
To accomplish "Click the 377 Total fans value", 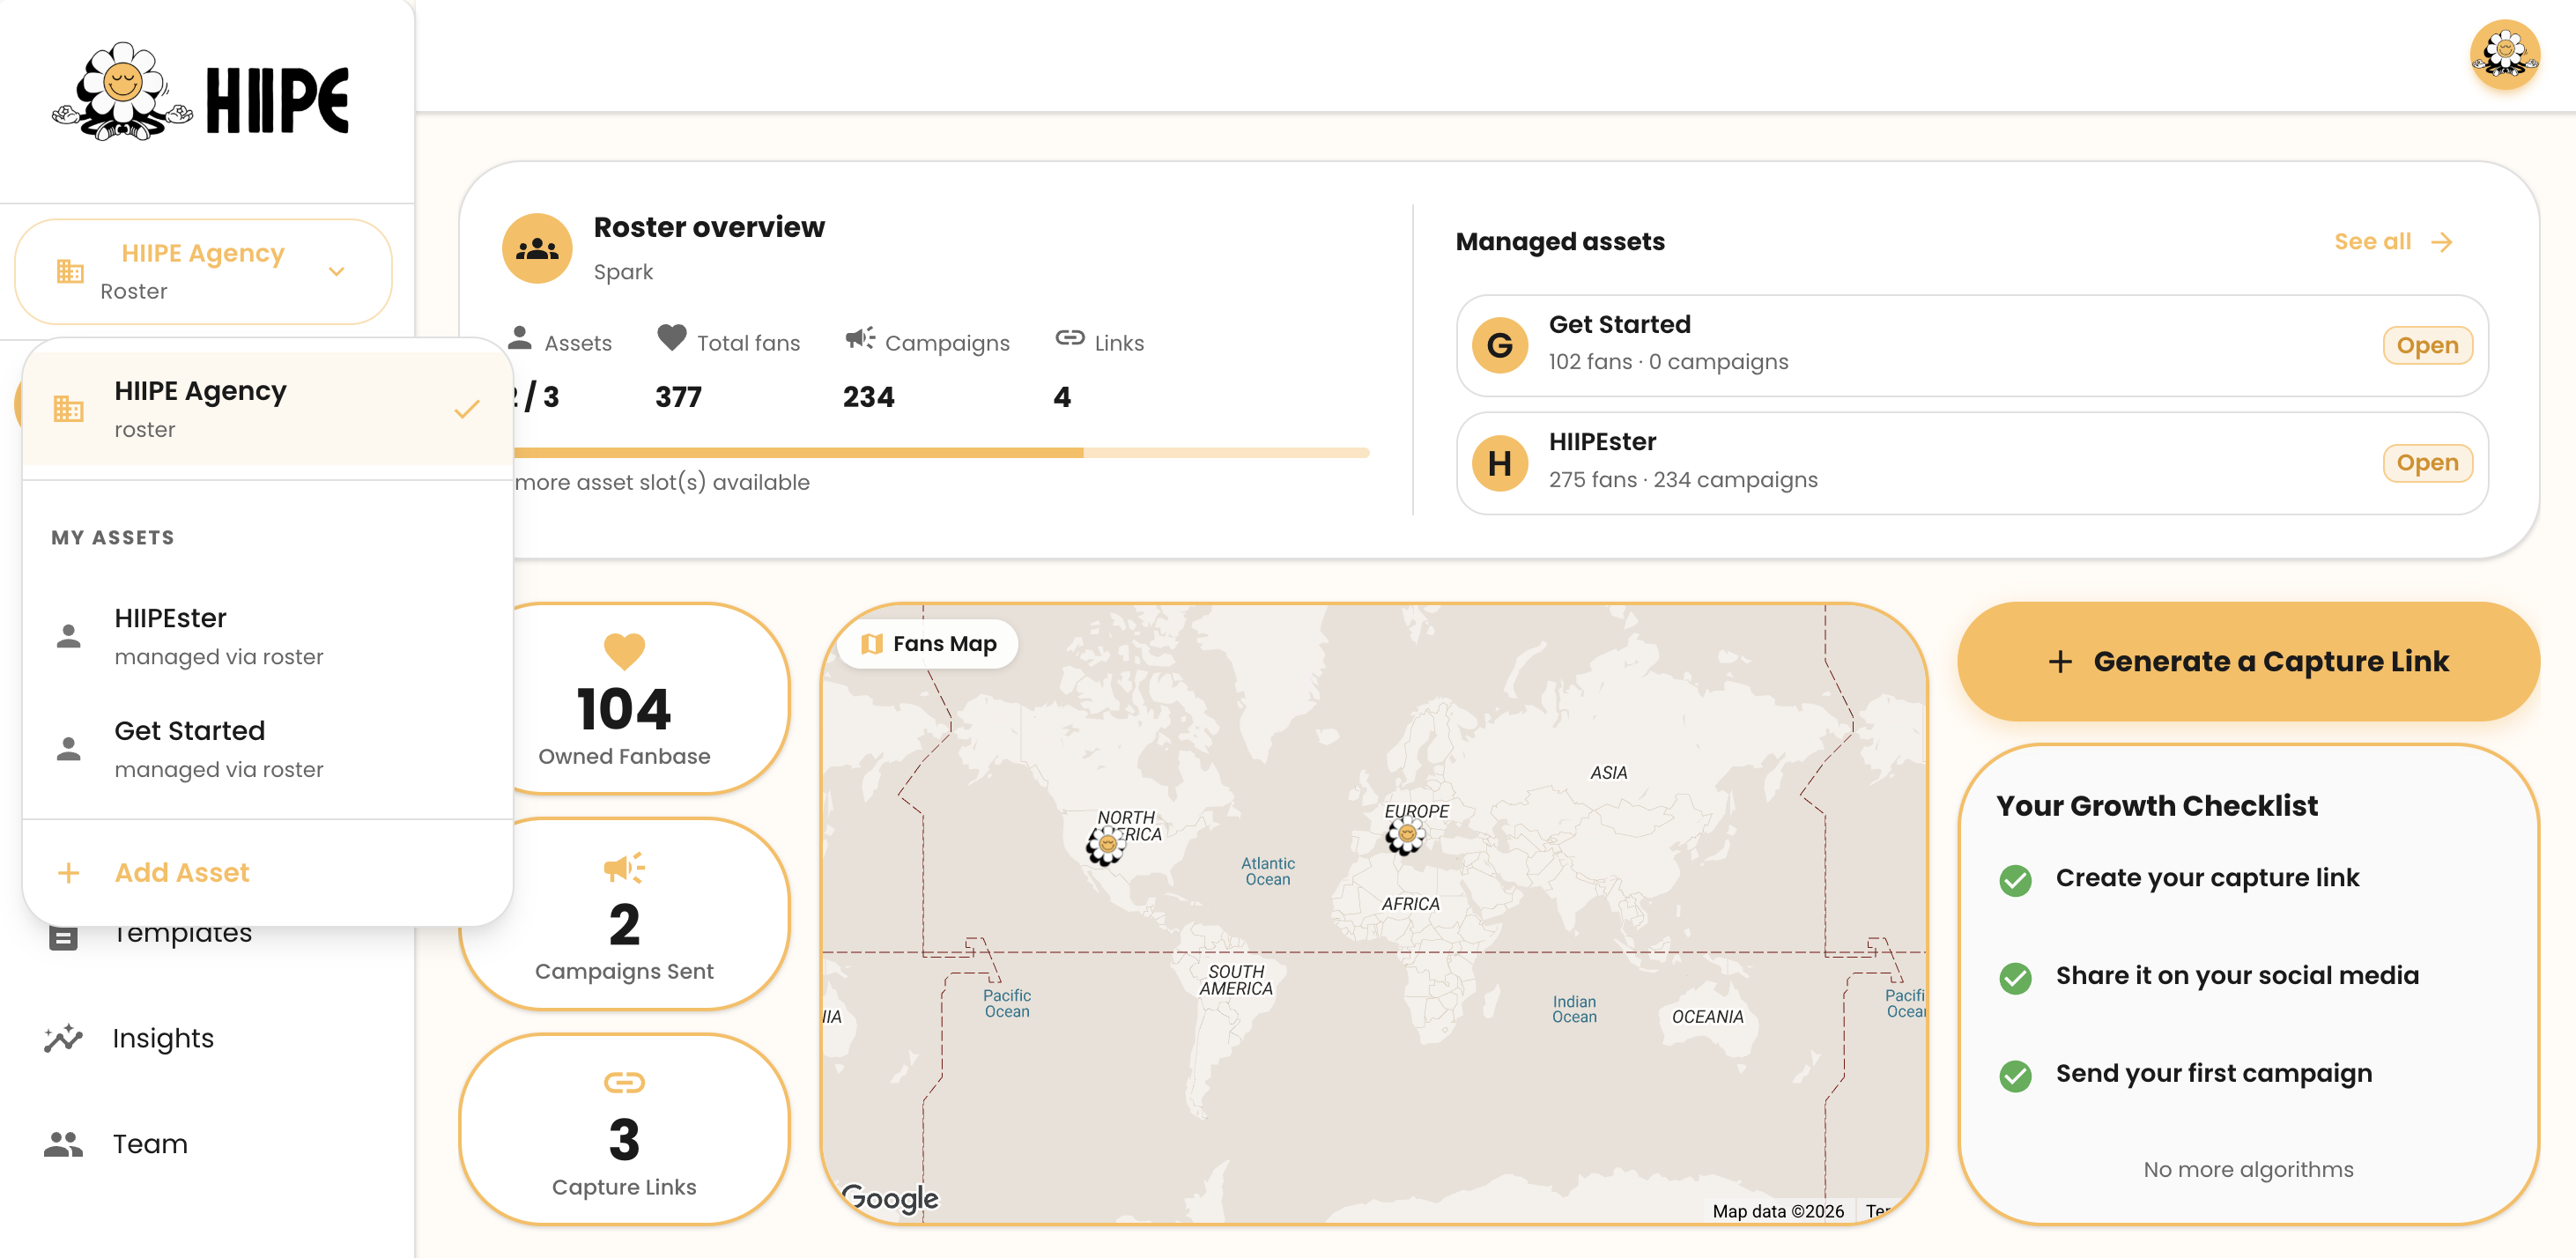I will 678,397.
